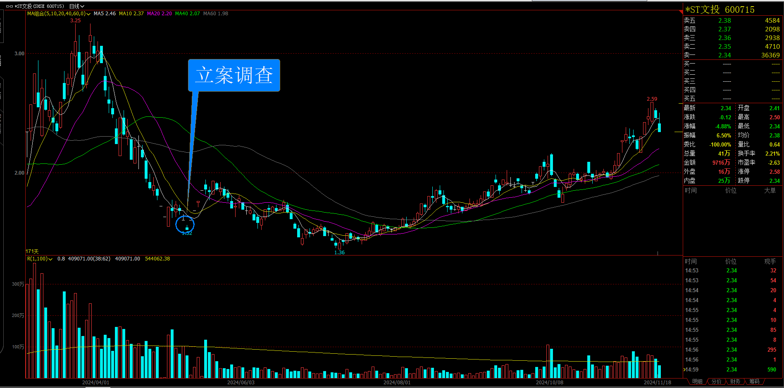Click the magenta MA20 2.20 label

pos(159,14)
